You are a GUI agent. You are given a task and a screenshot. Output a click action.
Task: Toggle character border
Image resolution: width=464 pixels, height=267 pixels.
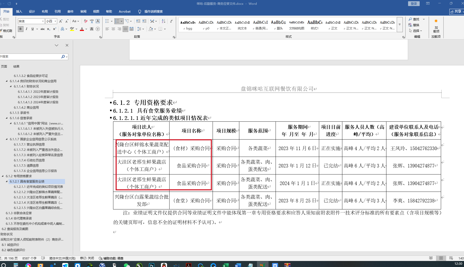click(98, 21)
